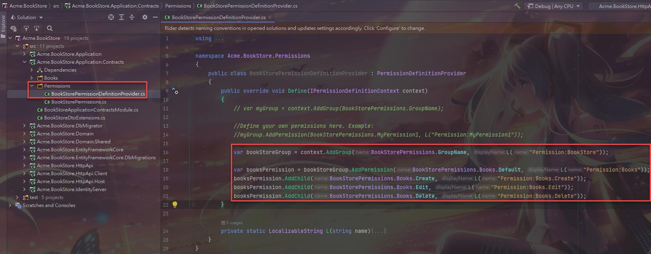This screenshot has height=254, width=651.
Task: Click the Collapse All icon in Solution panel
Action: (x=132, y=17)
